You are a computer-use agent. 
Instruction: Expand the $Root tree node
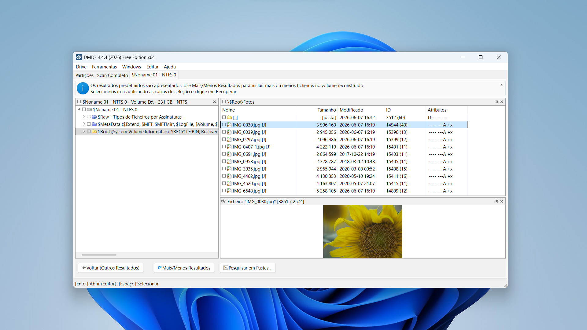pyautogui.click(x=84, y=131)
